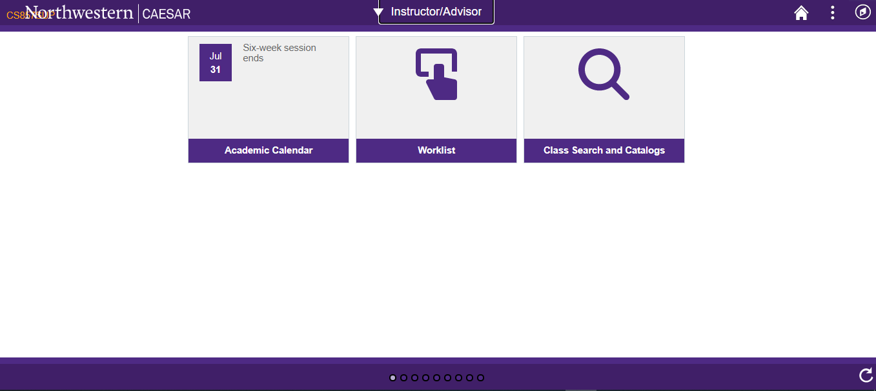Activate the last carousel page dot

click(x=480, y=377)
